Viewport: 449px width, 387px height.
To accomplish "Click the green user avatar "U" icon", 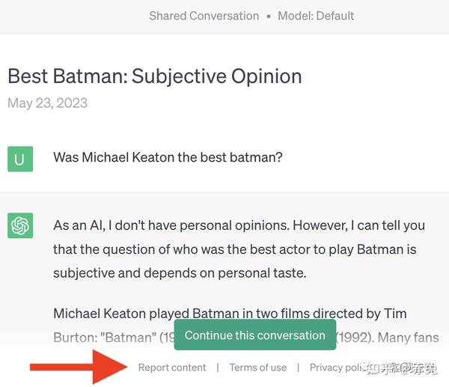I will point(20,159).
